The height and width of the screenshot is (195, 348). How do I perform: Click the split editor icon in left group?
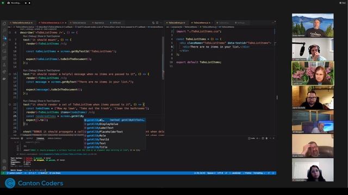157,23
